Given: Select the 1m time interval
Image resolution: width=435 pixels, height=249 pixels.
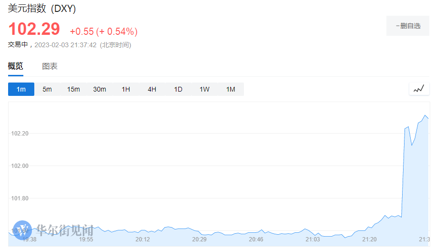Looking at the screenshot, I should 21,89.
